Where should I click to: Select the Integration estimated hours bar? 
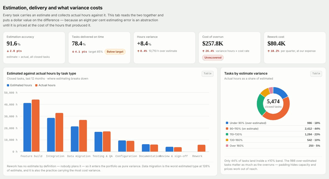coord(51,135)
